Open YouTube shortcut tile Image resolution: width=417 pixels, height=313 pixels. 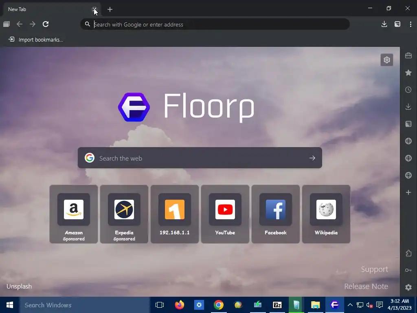pyautogui.click(x=225, y=214)
